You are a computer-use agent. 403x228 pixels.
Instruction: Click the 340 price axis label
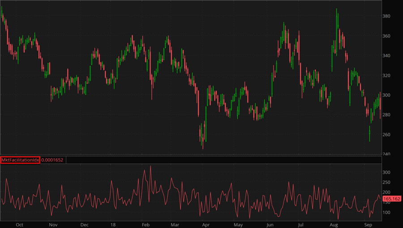tap(387, 56)
